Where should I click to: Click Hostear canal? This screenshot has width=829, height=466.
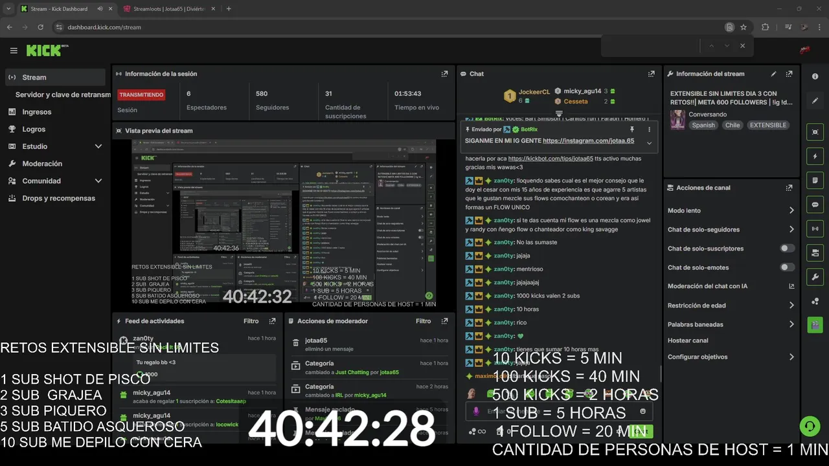688,340
